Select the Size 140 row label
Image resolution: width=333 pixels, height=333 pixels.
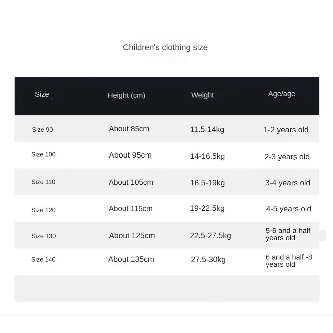click(x=44, y=260)
